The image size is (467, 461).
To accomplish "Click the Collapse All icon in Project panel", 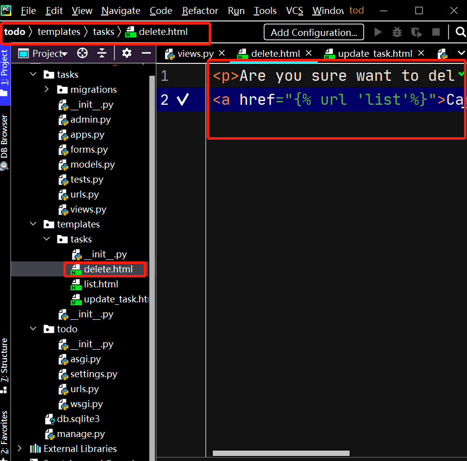I will pos(102,53).
